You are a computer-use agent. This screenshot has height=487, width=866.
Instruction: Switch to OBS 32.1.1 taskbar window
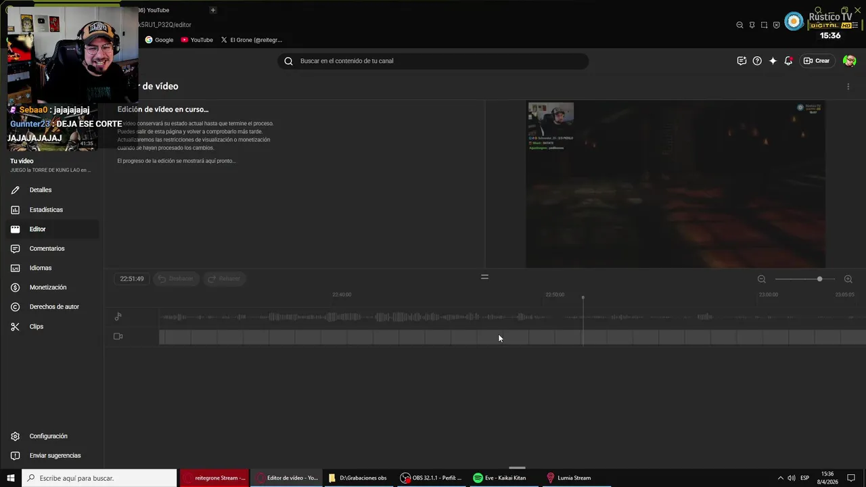[431, 478]
